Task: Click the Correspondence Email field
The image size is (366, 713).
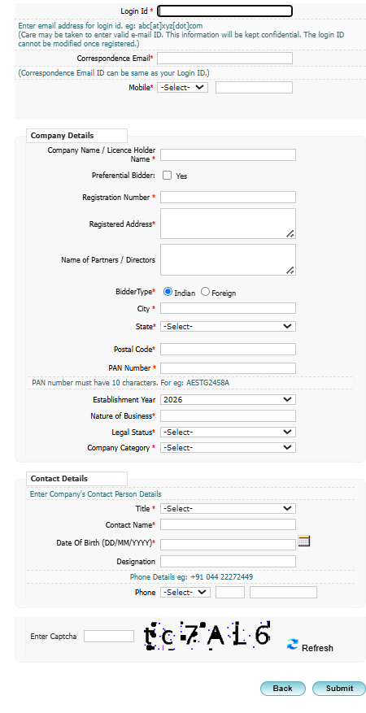Action: tap(224, 59)
